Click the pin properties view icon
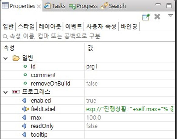 point(146,17)
